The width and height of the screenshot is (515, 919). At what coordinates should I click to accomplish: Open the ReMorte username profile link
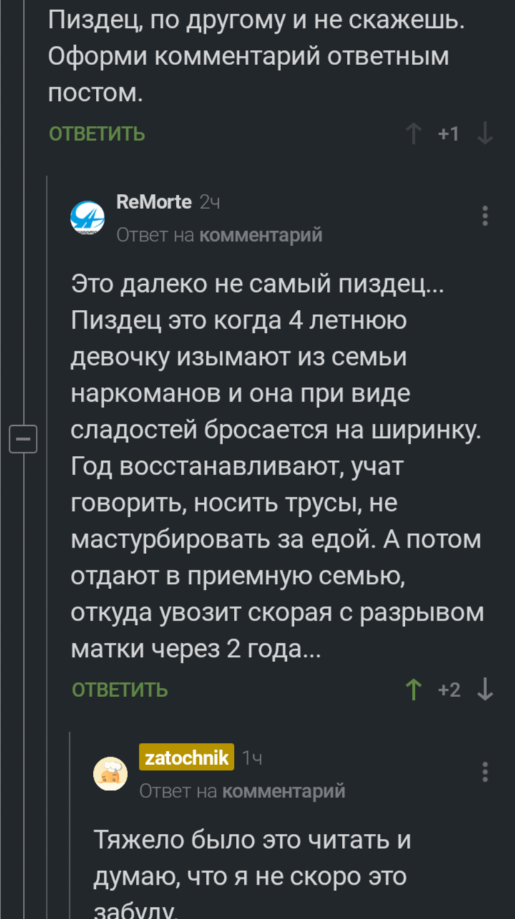click(x=154, y=203)
